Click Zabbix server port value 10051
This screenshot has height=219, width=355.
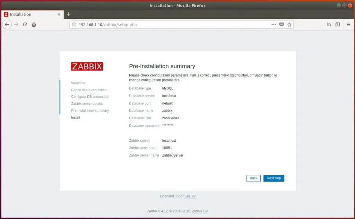[167, 148]
